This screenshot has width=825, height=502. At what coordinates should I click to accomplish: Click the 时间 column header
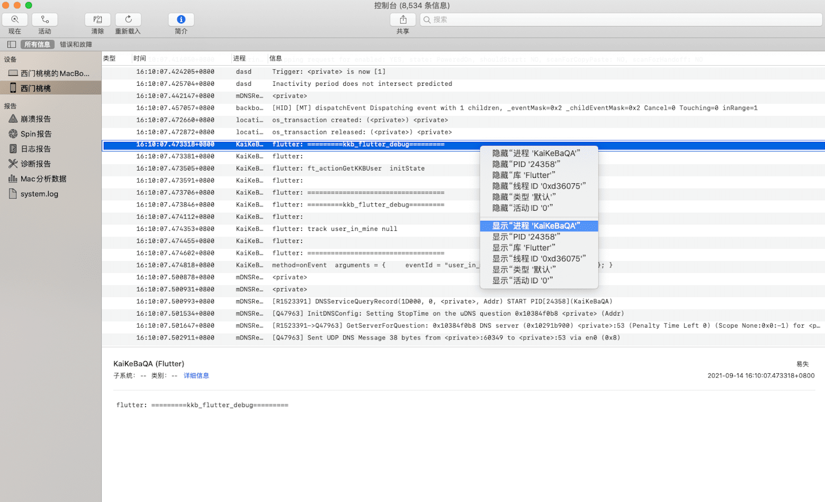point(140,58)
